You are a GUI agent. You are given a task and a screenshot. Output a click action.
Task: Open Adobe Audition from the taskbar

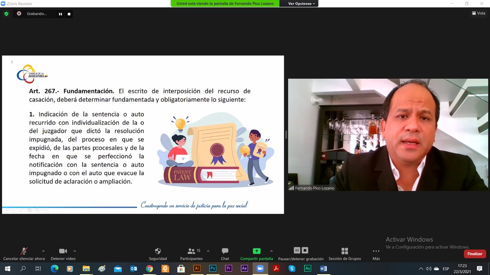pos(307,268)
